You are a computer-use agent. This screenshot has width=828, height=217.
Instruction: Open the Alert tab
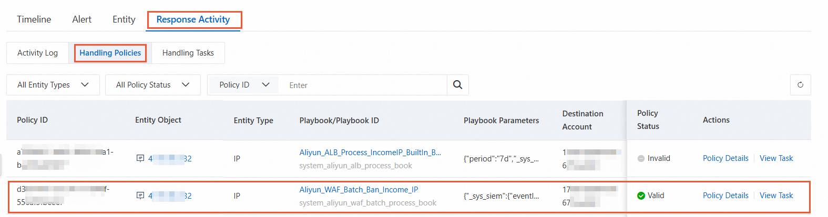pyautogui.click(x=81, y=19)
